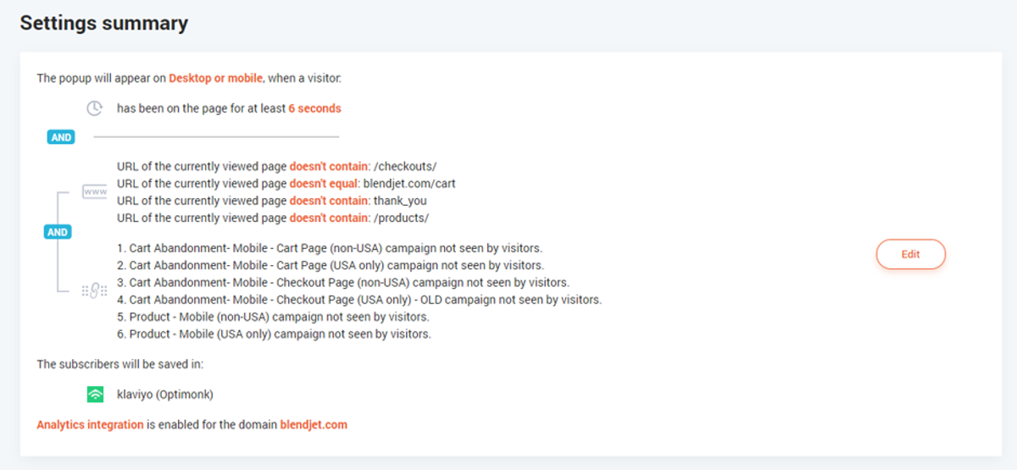1017x470 pixels.
Task: Click the klaviyo (Optimonk) label
Action: (x=165, y=394)
